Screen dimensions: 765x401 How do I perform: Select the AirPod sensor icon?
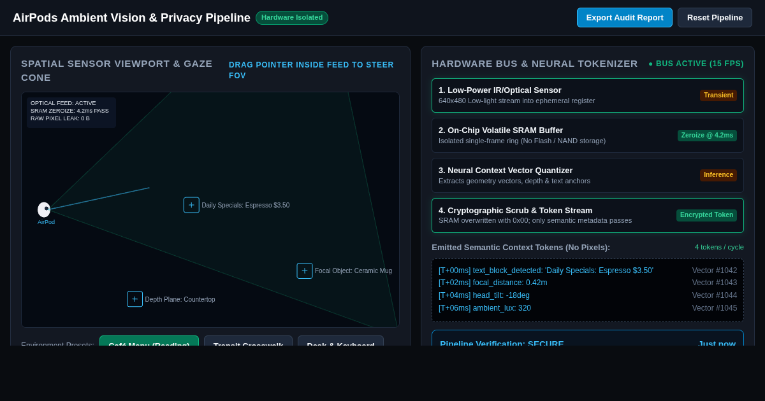coord(44,209)
